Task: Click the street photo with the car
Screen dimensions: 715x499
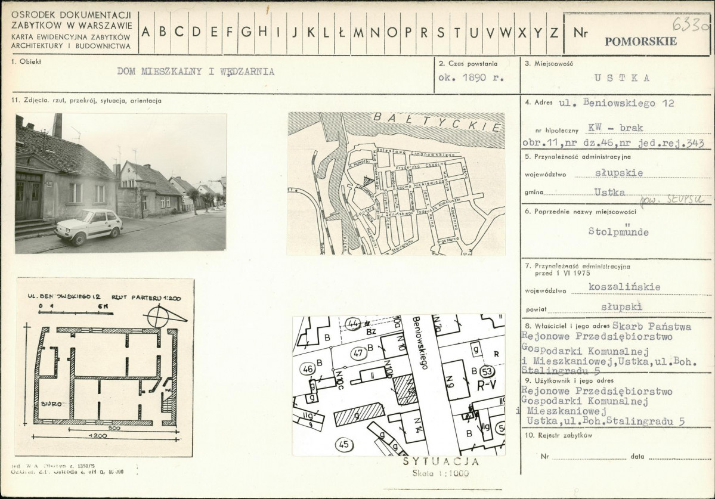Action: (121, 183)
